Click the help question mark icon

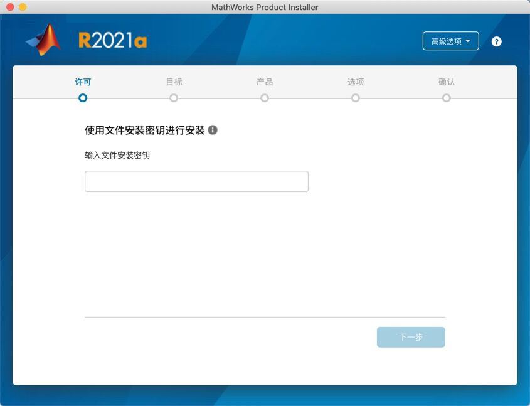[x=496, y=41]
